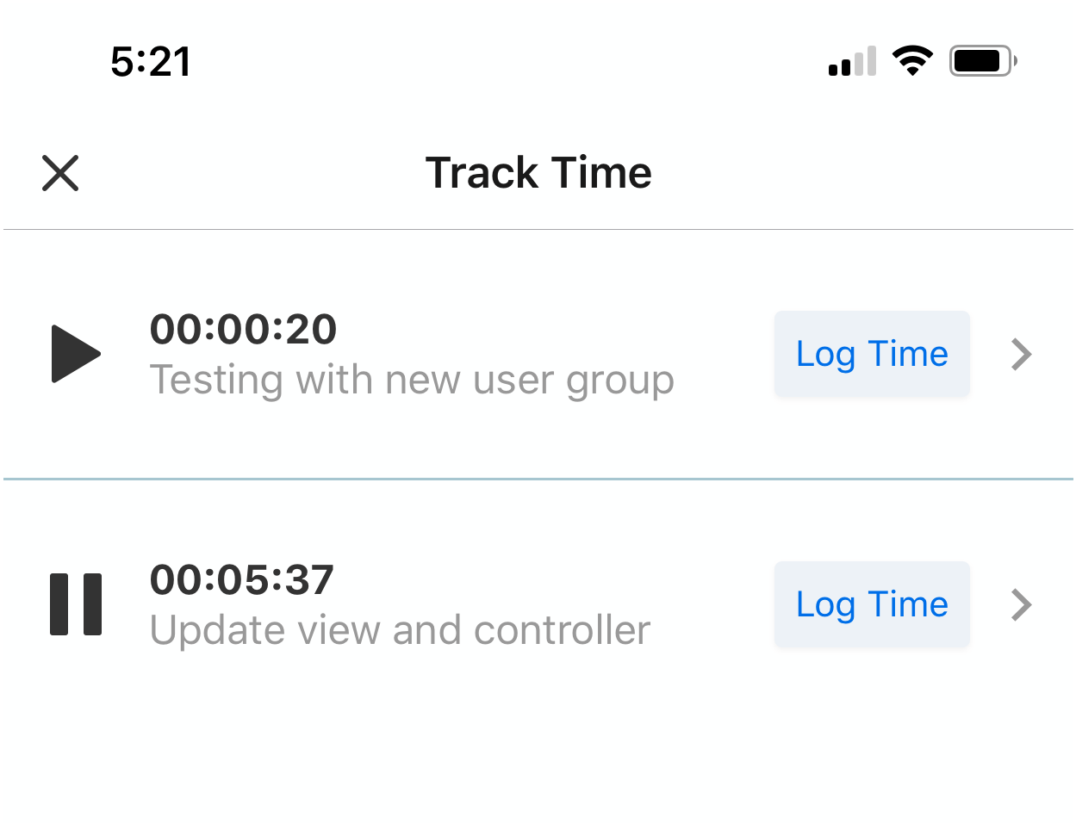Select the Update view and controller description
This screenshot has height=823, width=1076.
coord(400,630)
